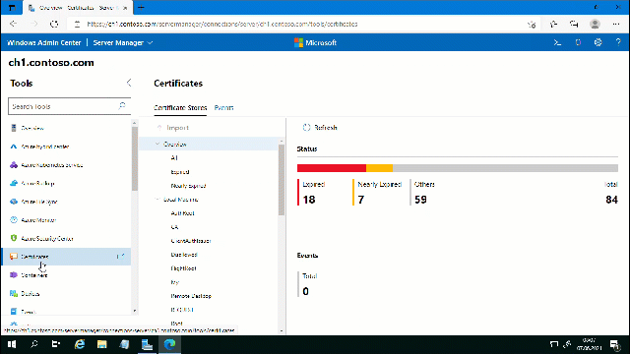Viewport: 630px width, 354px height.
Task: Collapse the Local Machine tree node
Action: tap(157, 199)
